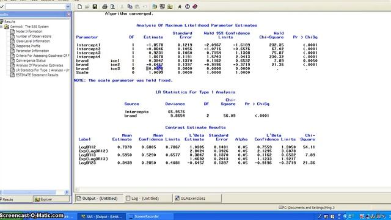Click the Cut scissors icon
391x220 pixels.
click(x=122, y=7)
